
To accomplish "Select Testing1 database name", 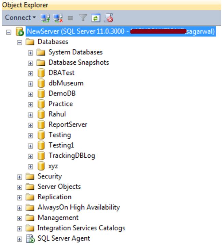I will 61,145.
